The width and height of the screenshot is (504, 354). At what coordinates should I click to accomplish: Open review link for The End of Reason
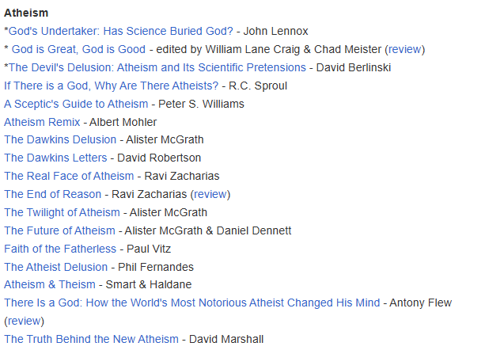point(210,194)
